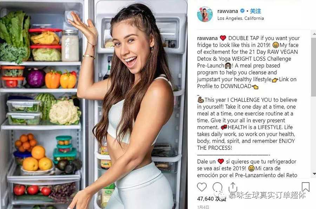Click the red heart emoji in caption
The height and width of the screenshot is (209, 316).
tap(223, 38)
